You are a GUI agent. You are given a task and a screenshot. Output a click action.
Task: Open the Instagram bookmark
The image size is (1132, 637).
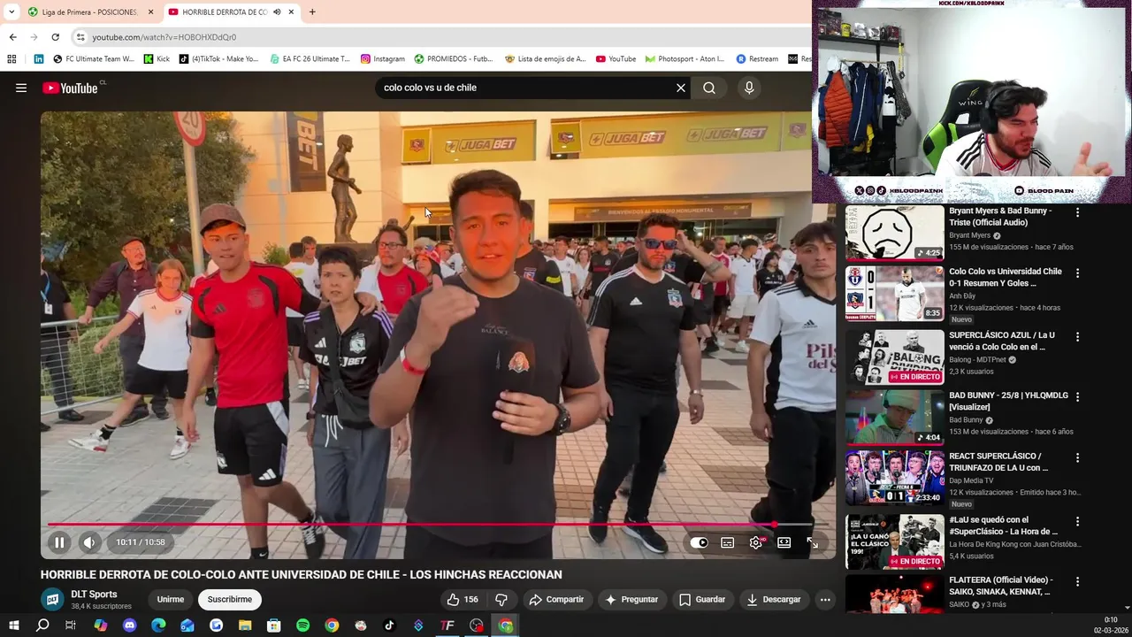coord(382,59)
